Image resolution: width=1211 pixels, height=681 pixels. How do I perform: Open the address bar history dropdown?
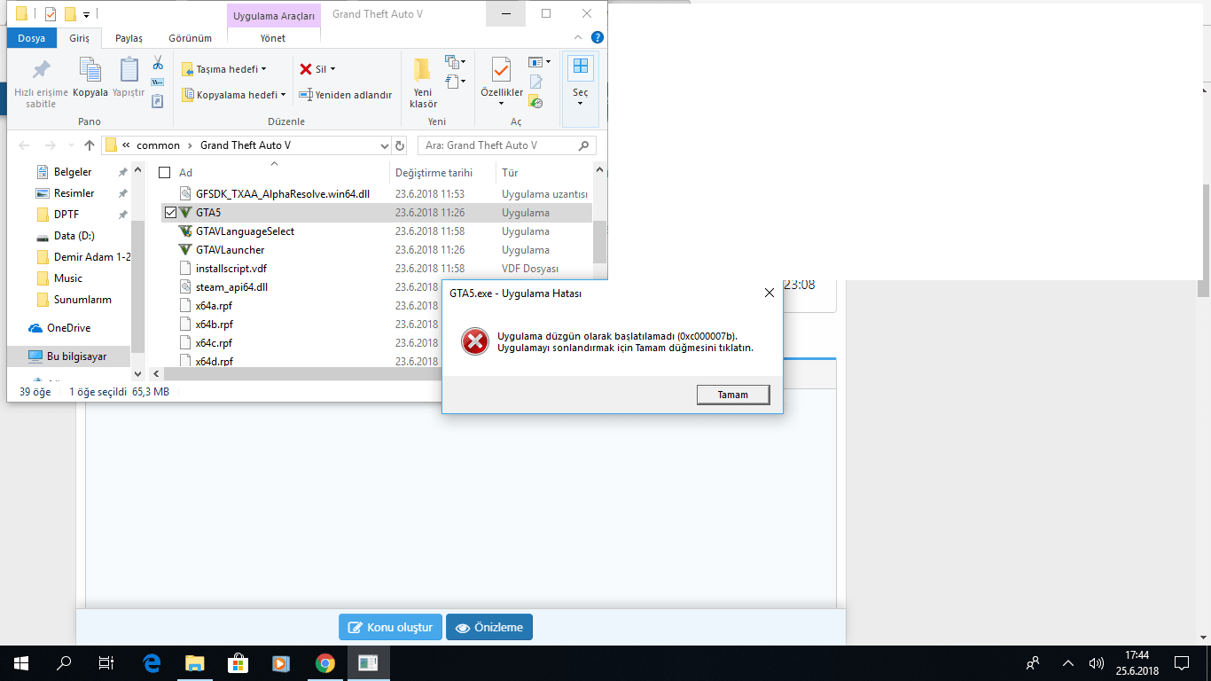(x=384, y=145)
